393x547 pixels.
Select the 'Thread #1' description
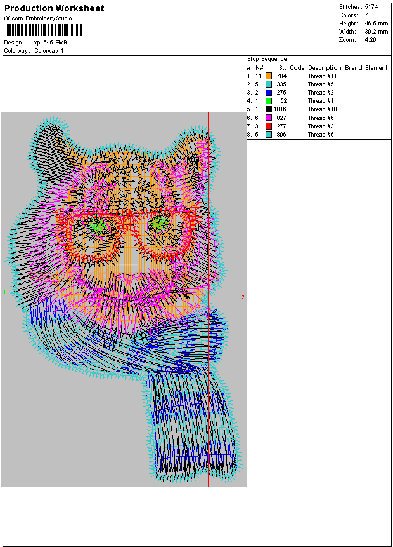[321, 101]
